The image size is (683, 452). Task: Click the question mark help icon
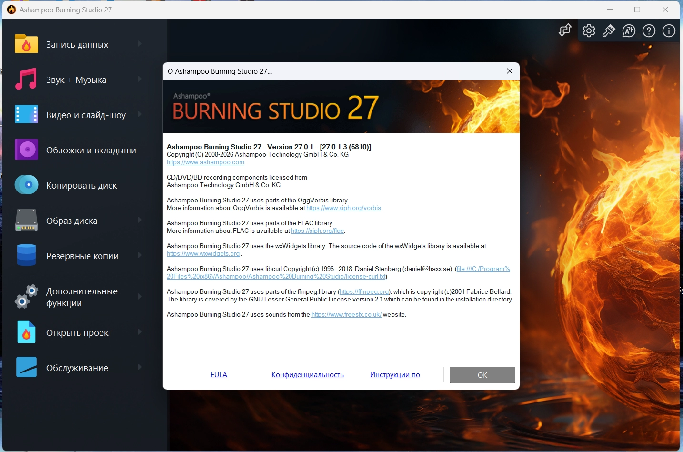click(649, 31)
